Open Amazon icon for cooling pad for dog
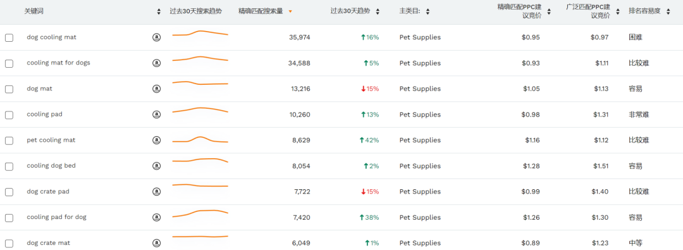This screenshot has width=683, height=250. pos(156,217)
